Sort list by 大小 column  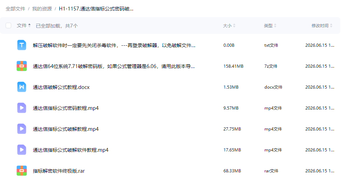click(x=229, y=26)
